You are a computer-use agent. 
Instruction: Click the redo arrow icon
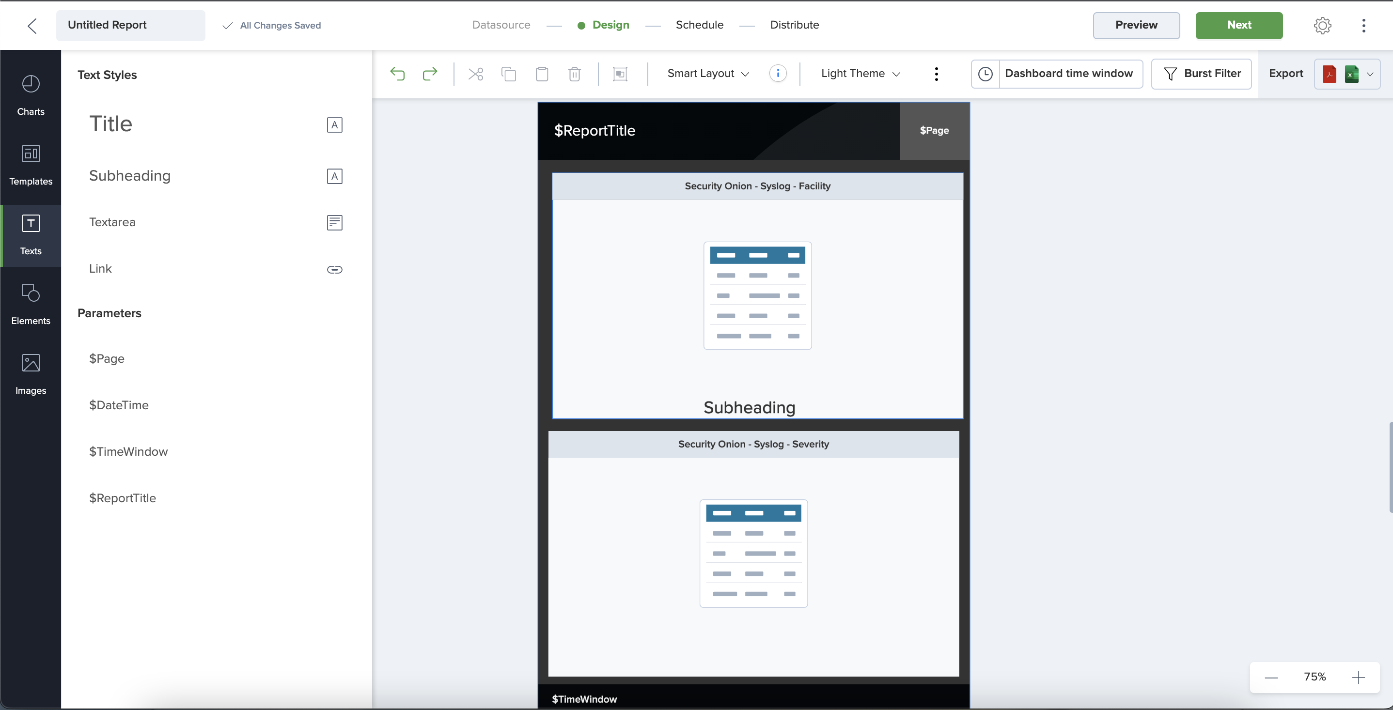point(430,74)
